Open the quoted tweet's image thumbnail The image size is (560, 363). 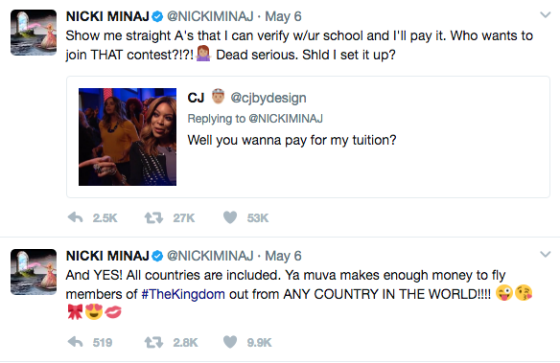tap(128, 137)
